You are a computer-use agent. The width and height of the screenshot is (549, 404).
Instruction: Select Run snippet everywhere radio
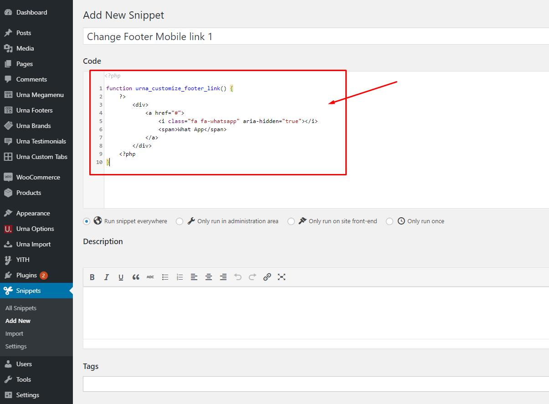[x=87, y=221]
